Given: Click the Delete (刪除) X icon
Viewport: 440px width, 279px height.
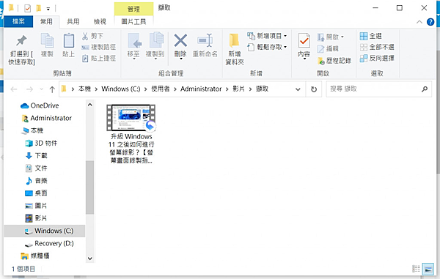Looking at the screenshot, I should [x=180, y=40].
